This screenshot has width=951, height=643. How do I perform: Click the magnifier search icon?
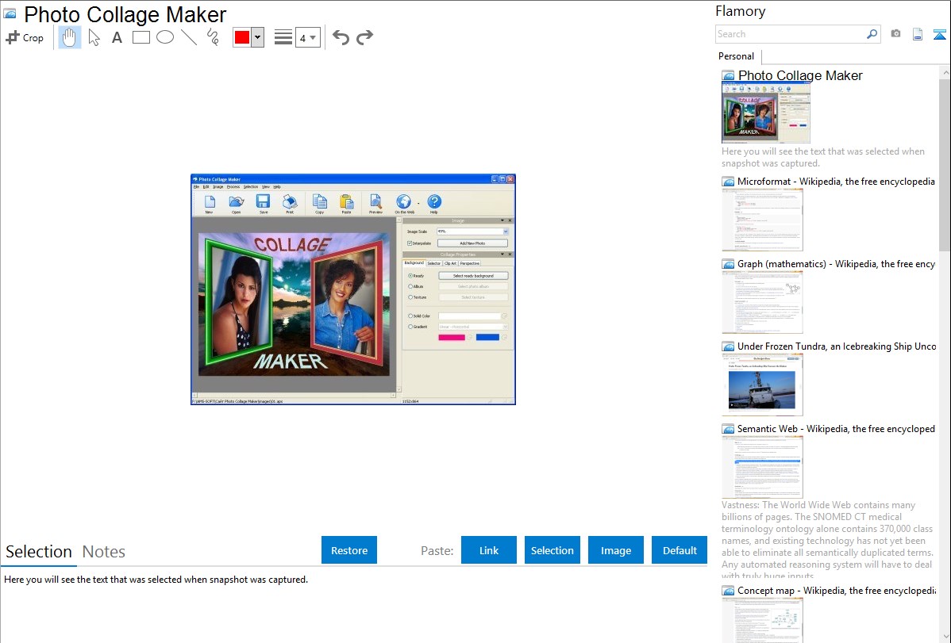coord(872,34)
